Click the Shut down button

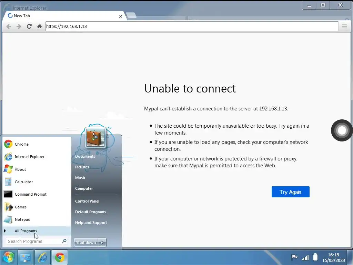point(86,243)
